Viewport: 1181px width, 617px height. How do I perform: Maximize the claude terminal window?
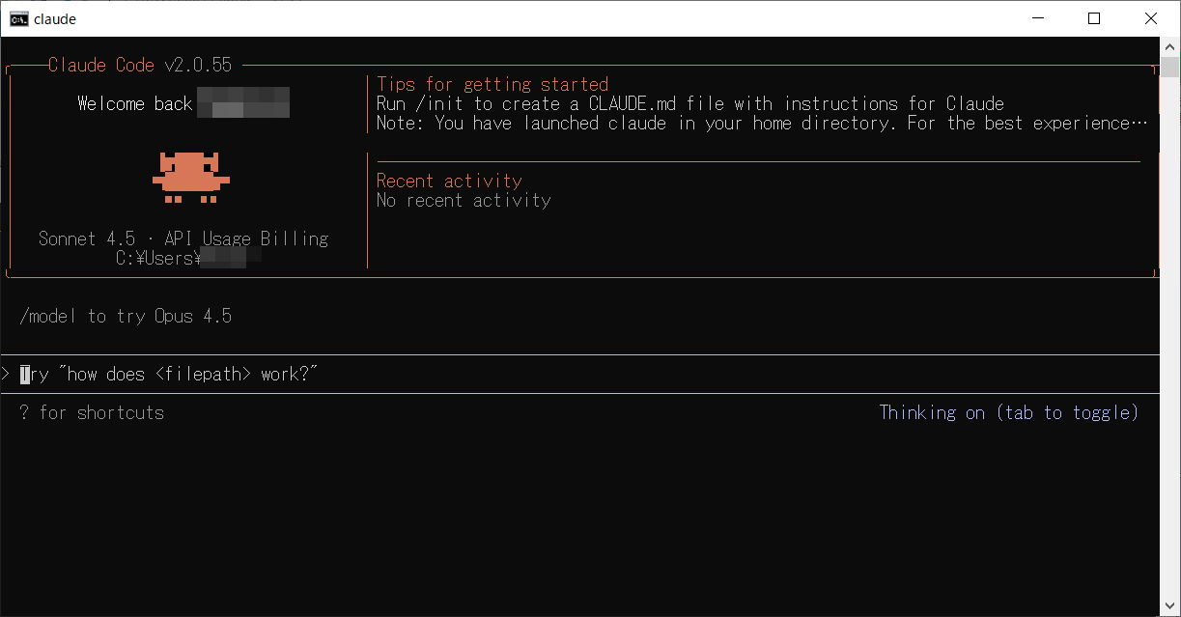(1094, 18)
